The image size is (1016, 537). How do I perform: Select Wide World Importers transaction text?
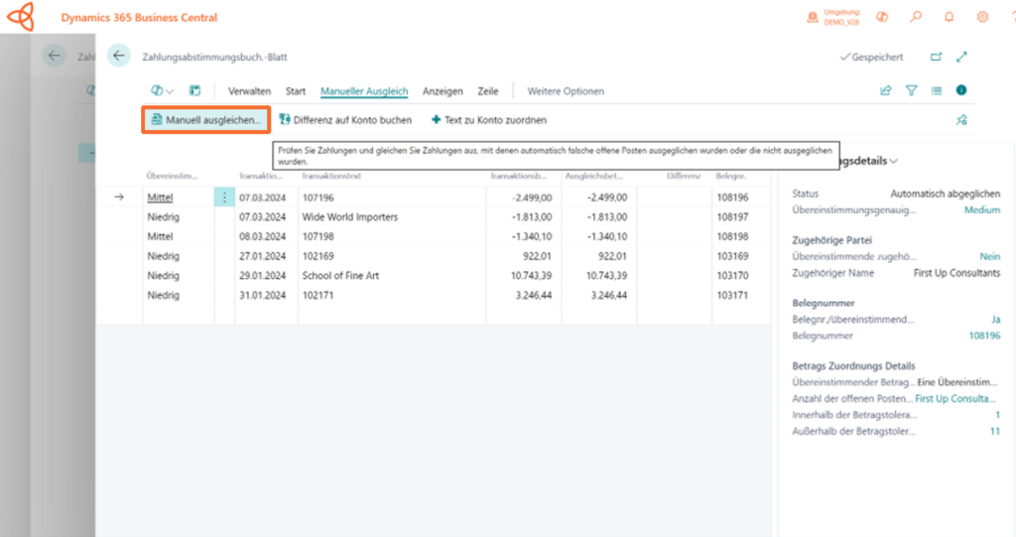350,217
